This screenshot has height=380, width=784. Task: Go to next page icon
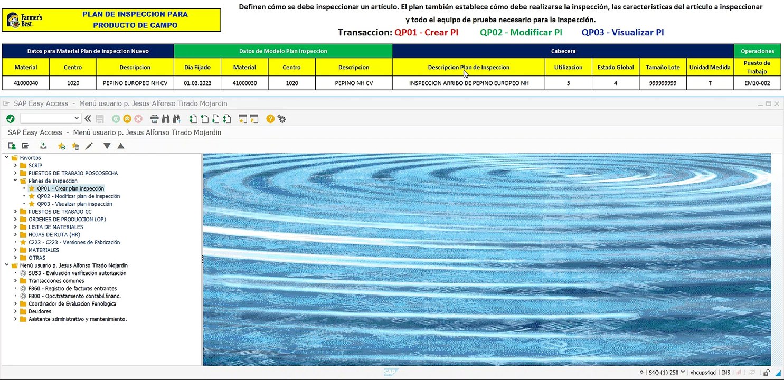pos(215,119)
